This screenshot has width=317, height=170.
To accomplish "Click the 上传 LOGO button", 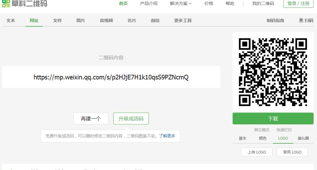I will click(x=257, y=152).
